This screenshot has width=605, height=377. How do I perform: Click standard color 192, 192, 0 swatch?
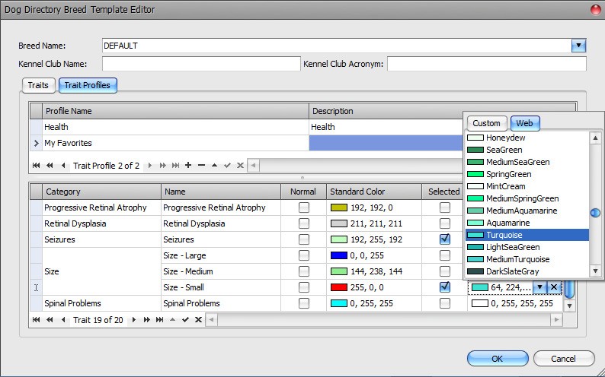(339, 208)
